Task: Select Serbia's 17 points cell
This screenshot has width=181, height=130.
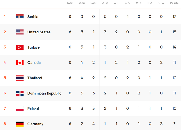Action: coord(174,16)
